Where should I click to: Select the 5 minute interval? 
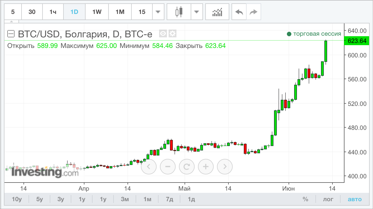click(x=13, y=12)
